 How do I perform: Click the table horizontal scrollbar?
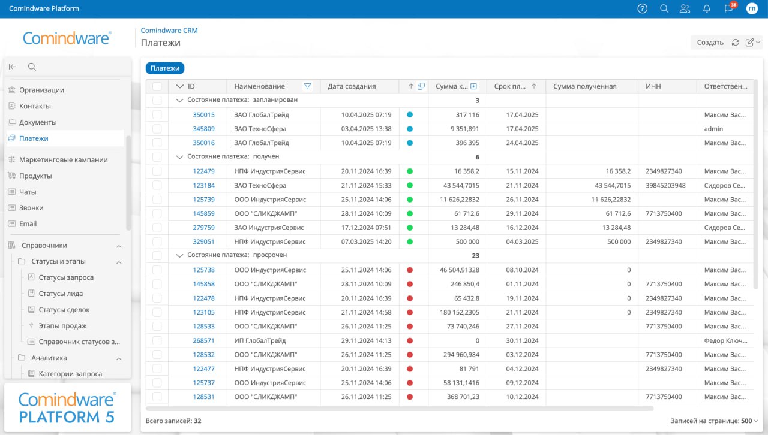pyautogui.click(x=399, y=409)
